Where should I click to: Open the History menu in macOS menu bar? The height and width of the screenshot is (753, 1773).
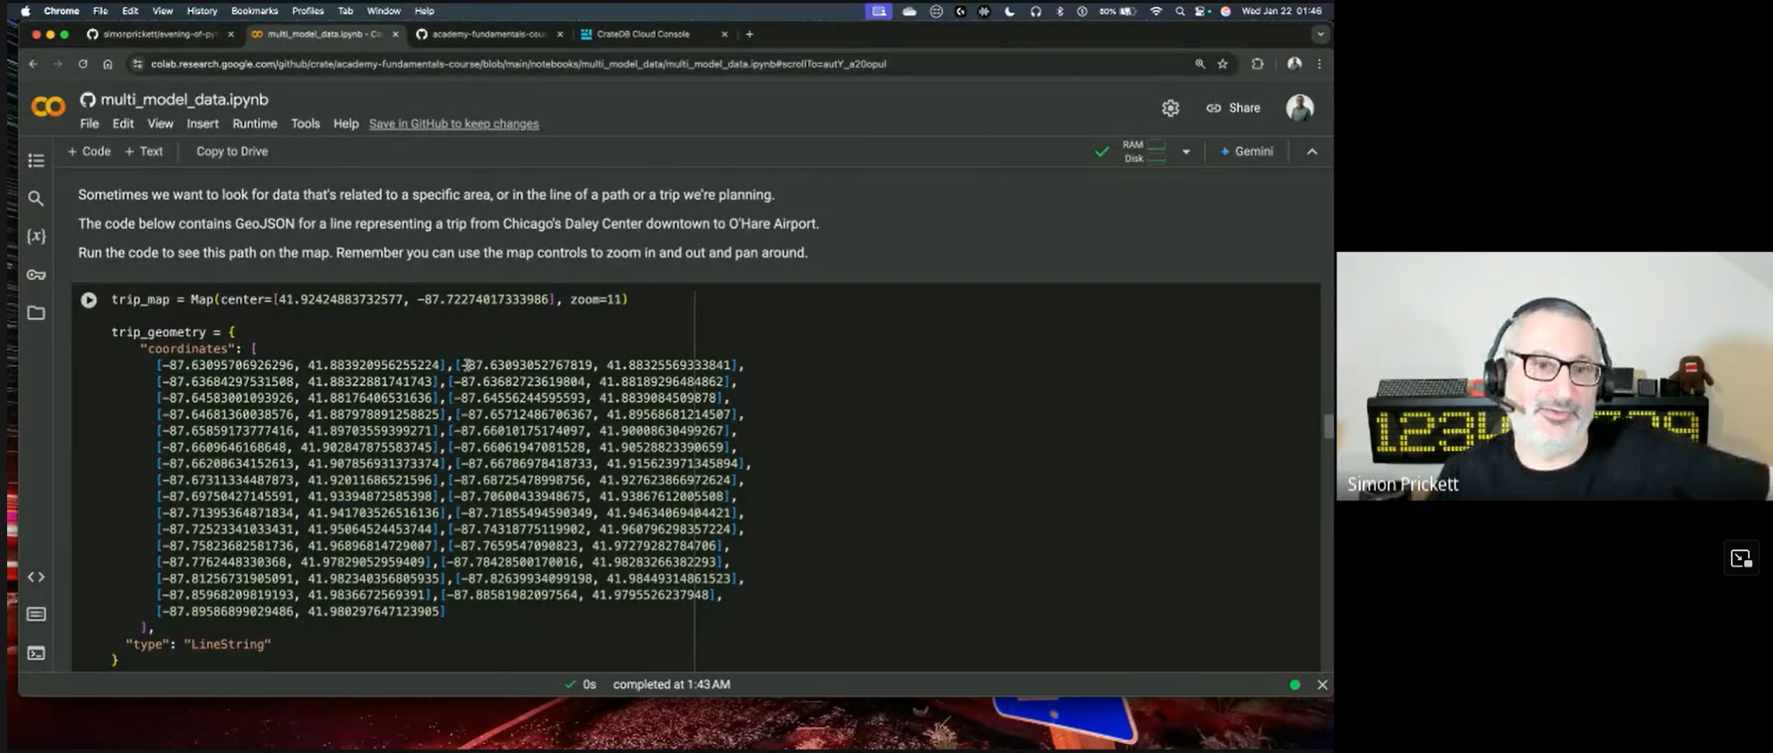202,11
